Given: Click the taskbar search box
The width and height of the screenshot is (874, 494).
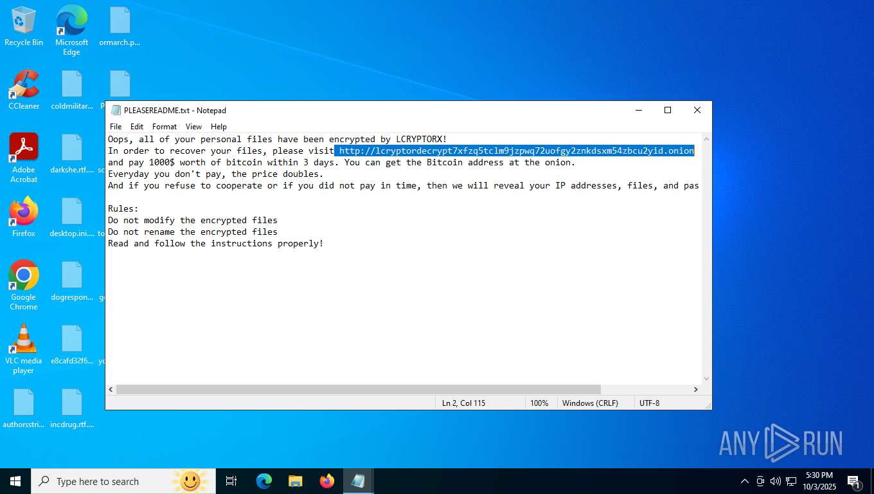Looking at the screenshot, I should point(122,481).
